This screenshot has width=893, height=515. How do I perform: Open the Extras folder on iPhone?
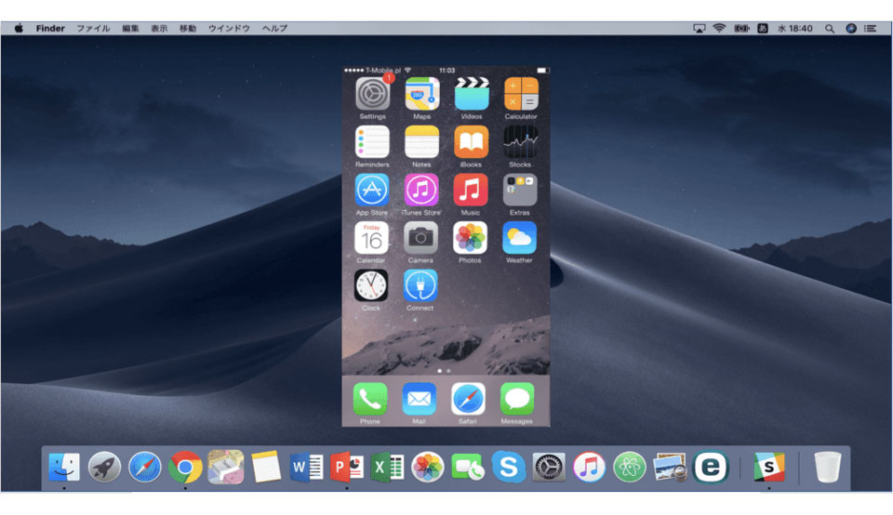pos(520,190)
